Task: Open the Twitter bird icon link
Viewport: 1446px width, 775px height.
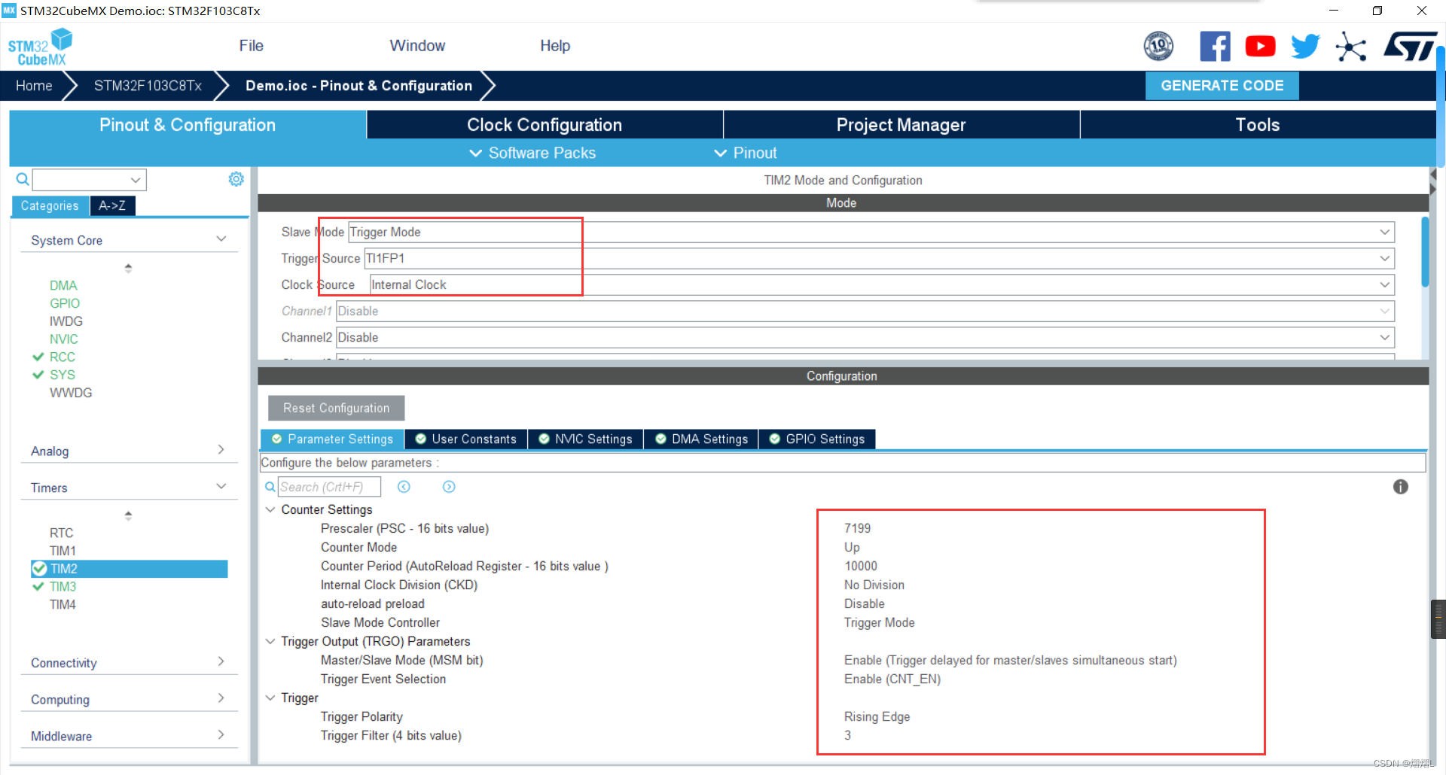Action: coord(1305,47)
